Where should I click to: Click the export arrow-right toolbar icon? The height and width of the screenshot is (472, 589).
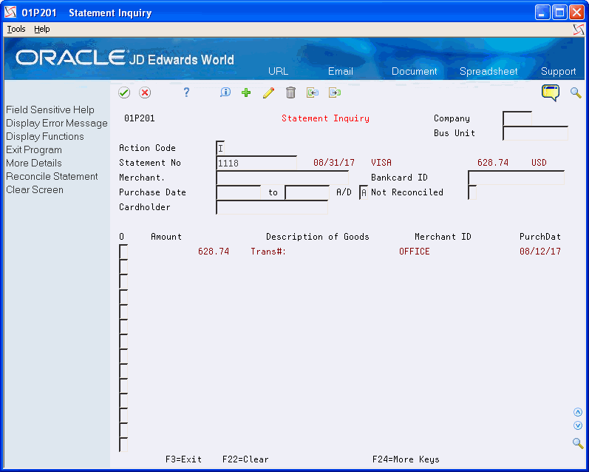point(334,92)
